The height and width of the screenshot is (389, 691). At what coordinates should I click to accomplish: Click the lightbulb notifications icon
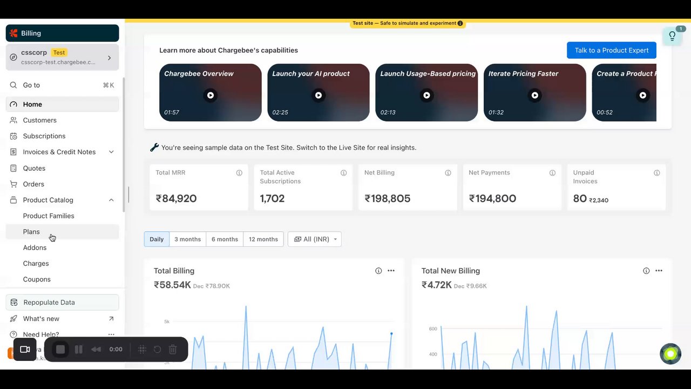(x=672, y=36)
